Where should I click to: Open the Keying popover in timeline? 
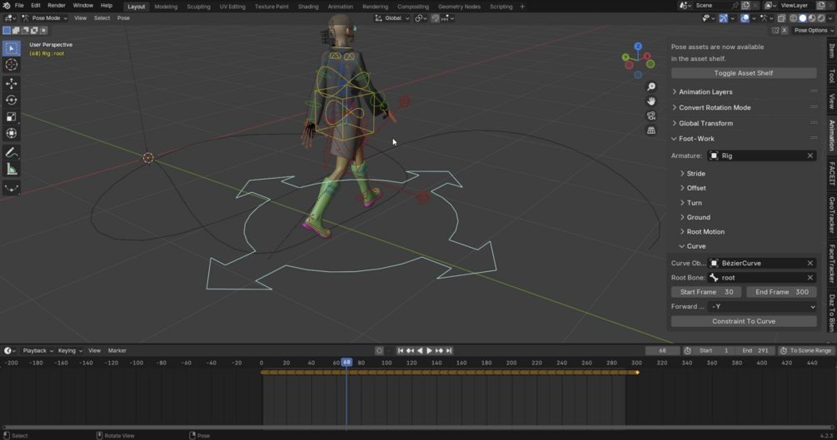coord(70,351)
